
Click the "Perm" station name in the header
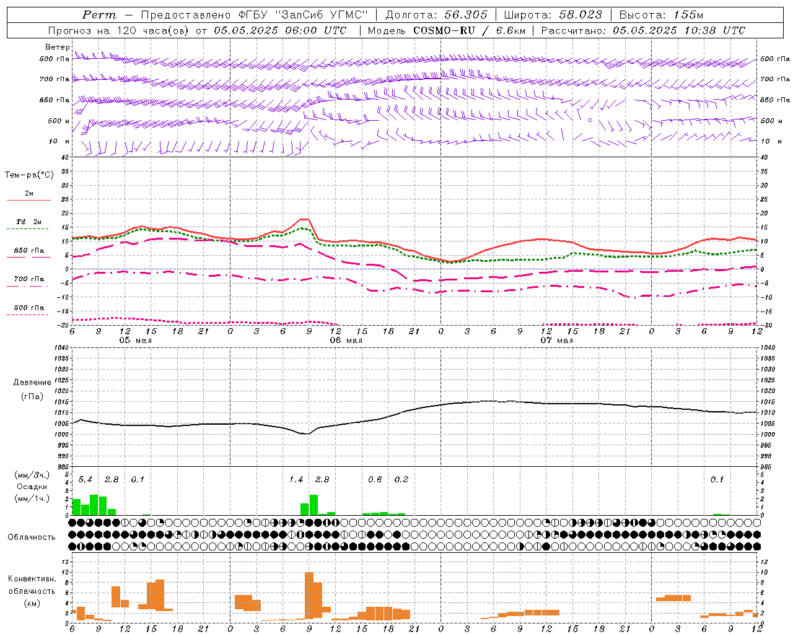(99, 15)
